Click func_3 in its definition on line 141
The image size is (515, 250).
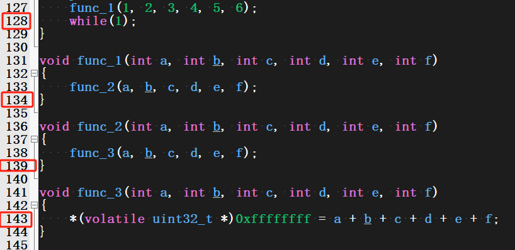click(99, 193)
